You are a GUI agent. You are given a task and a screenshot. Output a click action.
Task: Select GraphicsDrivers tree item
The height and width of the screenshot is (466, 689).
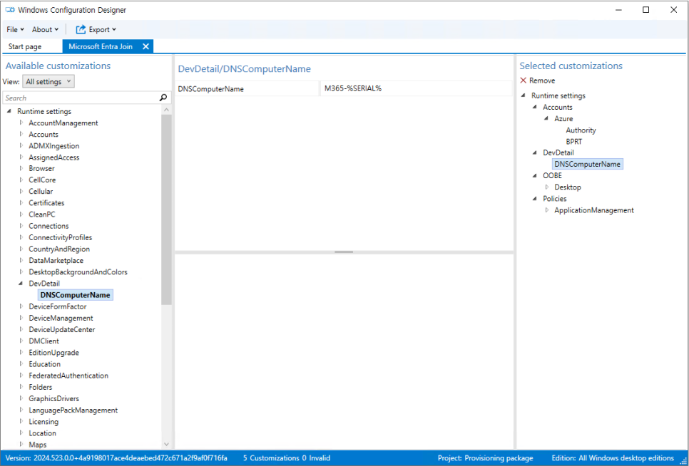pyautogui.click(x=54, y=398)
